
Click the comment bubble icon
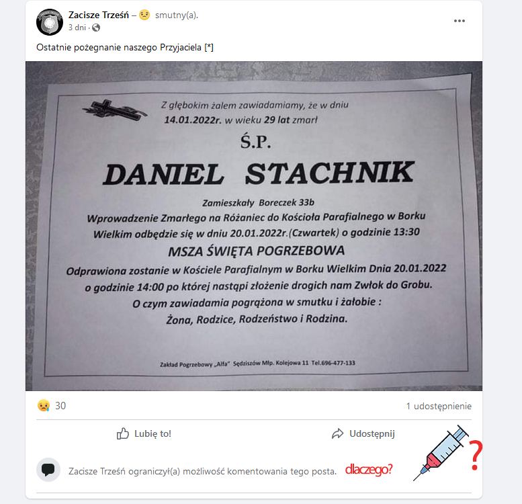[48, 470]
